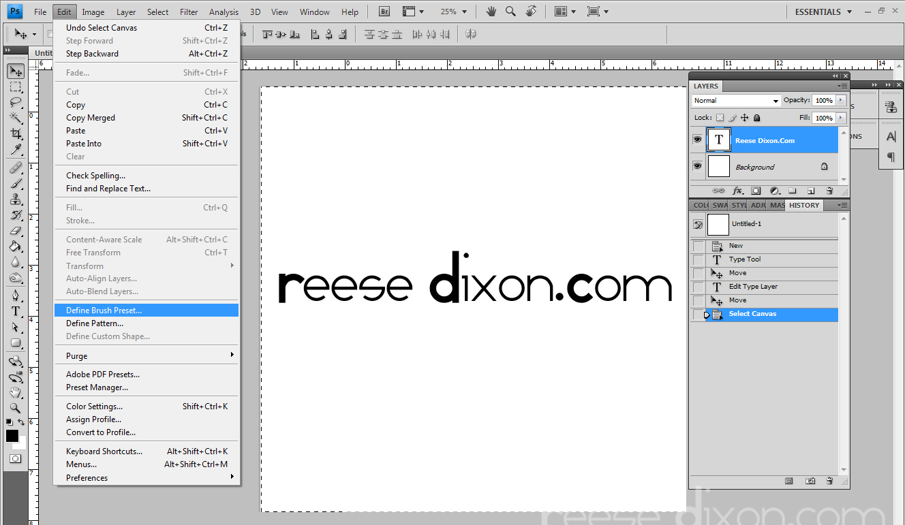905x525 pixels.
Task: Select the Rectangular Marquee tool
Action: click(x=15, y=87)
